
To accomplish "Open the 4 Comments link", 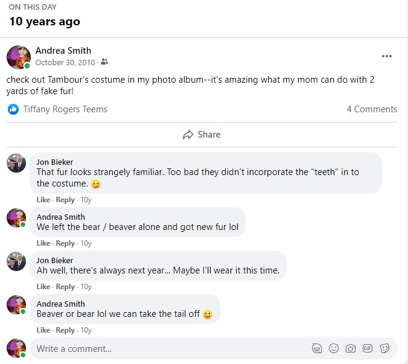I will [371, 109].
